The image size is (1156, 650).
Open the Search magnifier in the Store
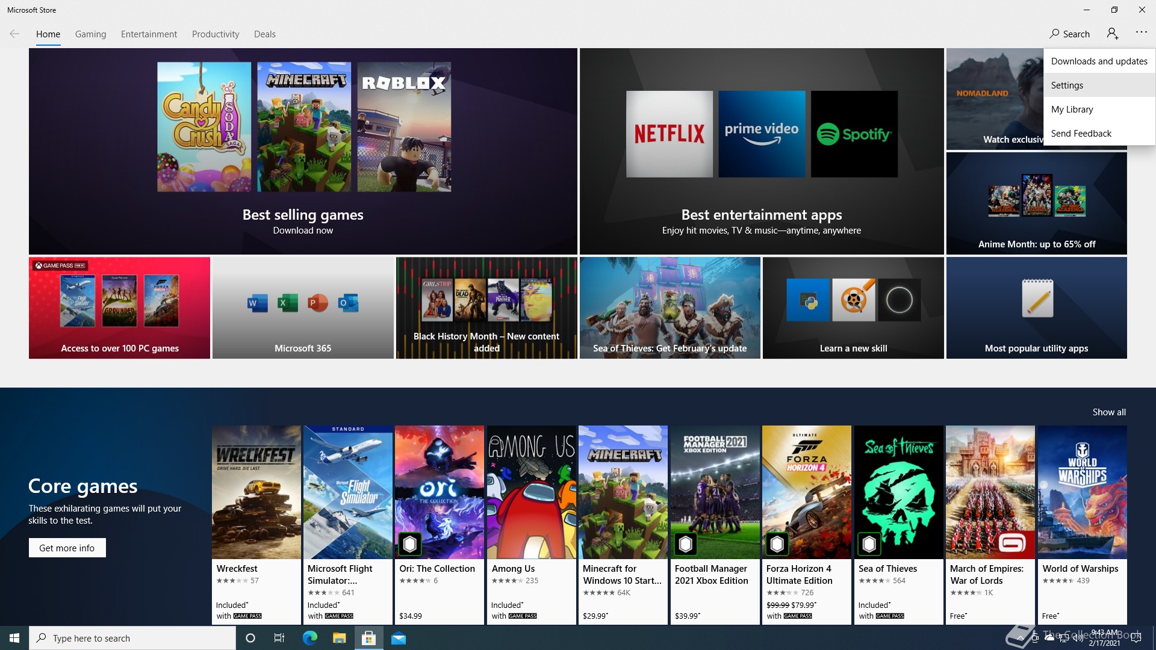[x=1069, y=34]
